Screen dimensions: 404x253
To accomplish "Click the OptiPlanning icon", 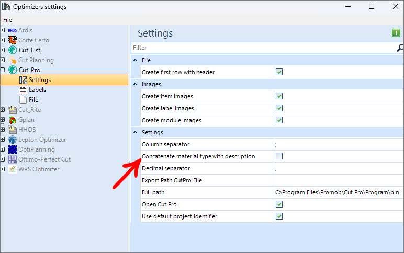I will coord(13,149).
